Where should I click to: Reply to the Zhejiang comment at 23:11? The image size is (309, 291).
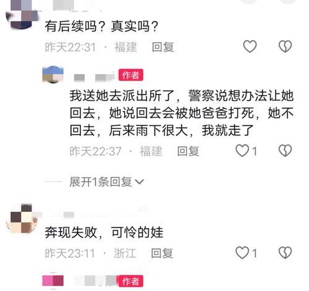click(162, 253)
